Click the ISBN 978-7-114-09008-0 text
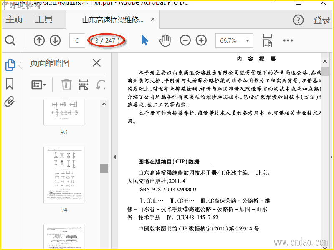334x250 pixels. point(167,189)
